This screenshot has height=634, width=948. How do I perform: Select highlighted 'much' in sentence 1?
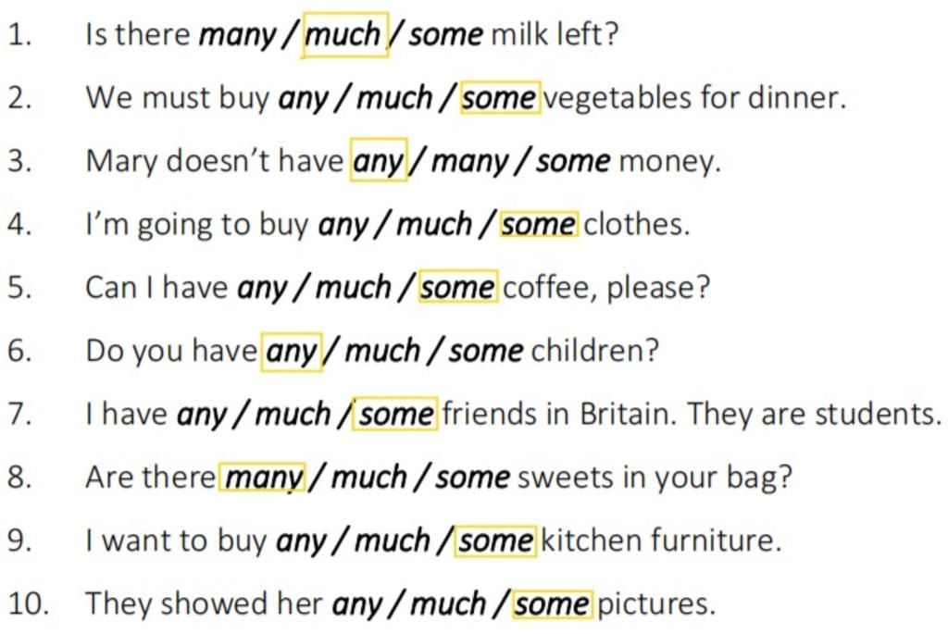click(344, 35)
